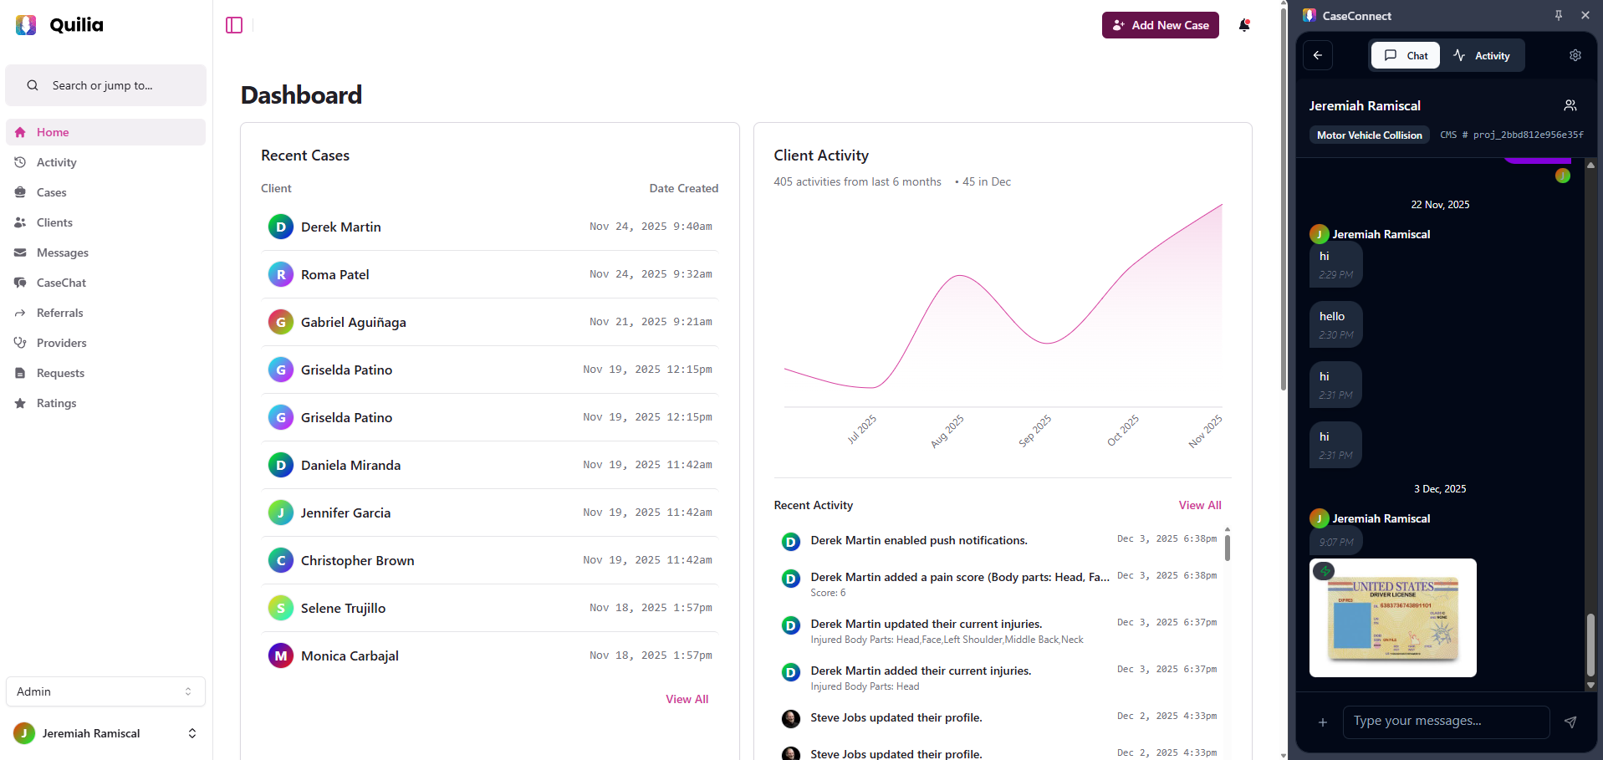The width and height of the screenshot is (1603, 760).
Task: Open the search magnifying glass icon
Action: (x=32, y=85)
